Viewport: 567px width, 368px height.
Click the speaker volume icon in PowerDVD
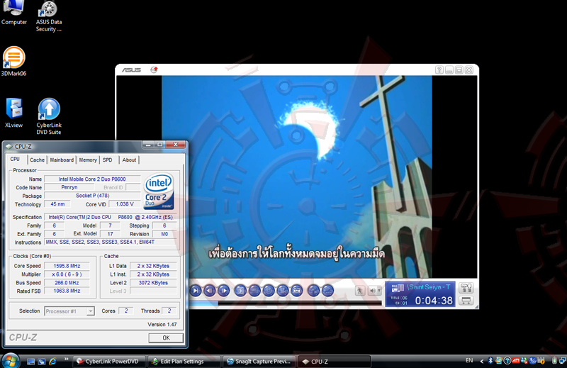[x=371, y=291]
